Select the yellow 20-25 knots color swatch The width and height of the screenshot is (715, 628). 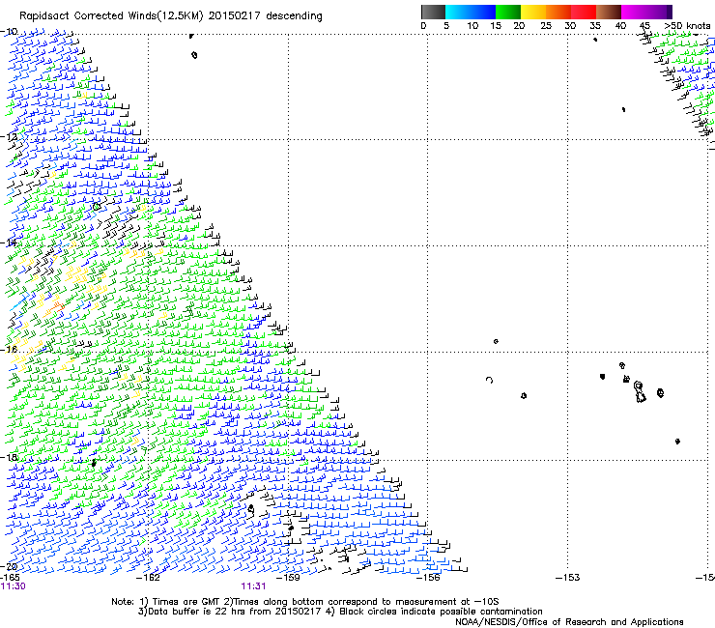533,12
